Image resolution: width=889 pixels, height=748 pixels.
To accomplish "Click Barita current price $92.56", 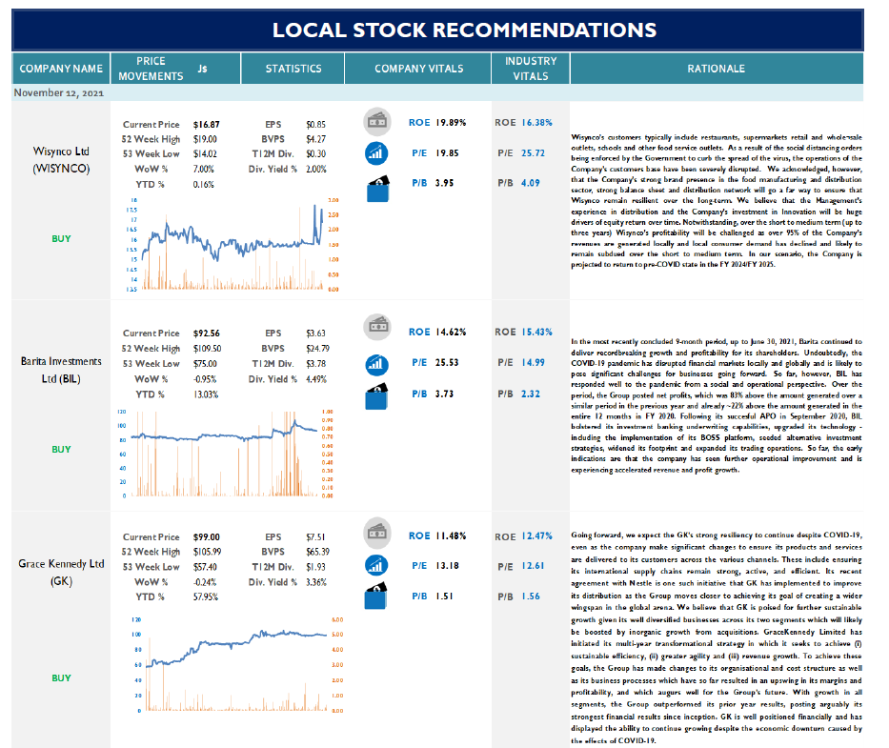I will (207, 333).
